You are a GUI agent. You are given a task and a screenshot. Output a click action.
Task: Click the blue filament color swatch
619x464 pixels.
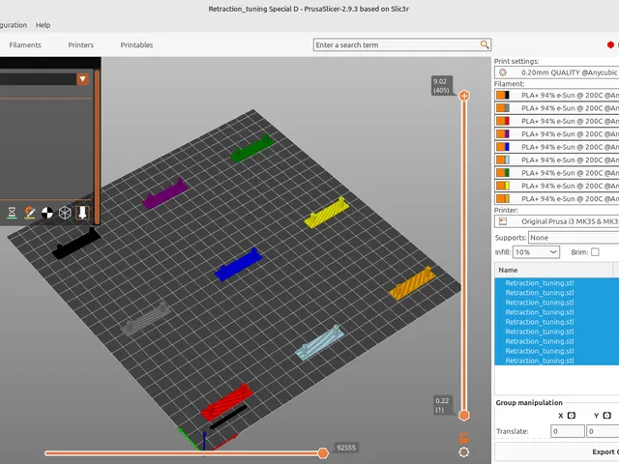pos(503,147)
